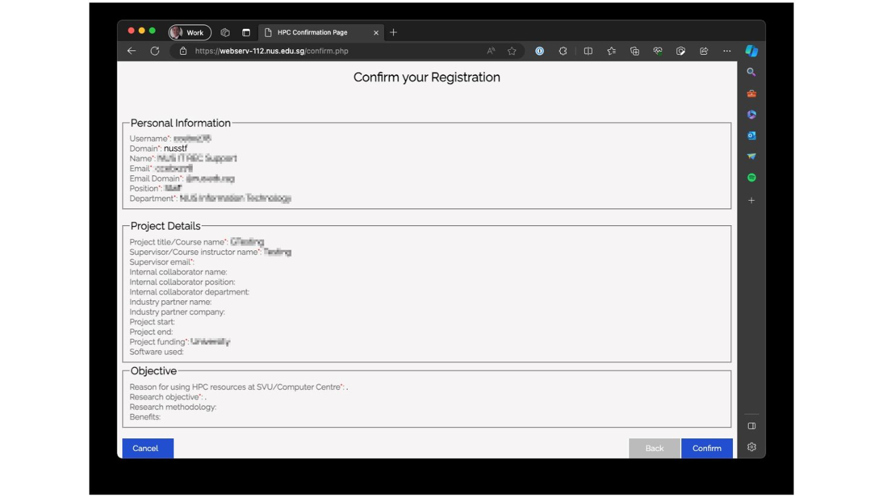This screenshot has height=497, width=883.
Task: Open the Favorites list icon
Action: click(x=611, y=51)
